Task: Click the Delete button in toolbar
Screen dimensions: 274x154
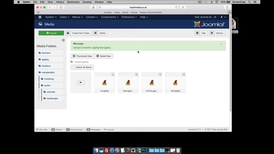Action: (100, 33)
